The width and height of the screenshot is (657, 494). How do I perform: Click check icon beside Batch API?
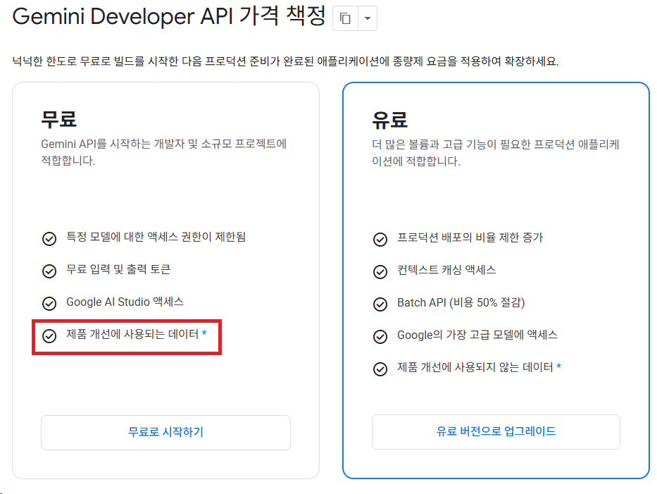point(380,304)
